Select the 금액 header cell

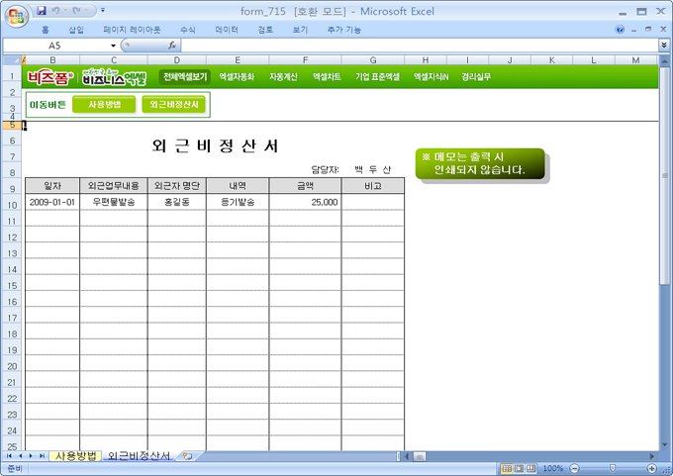pyautogui.click(x=305, y=186)
